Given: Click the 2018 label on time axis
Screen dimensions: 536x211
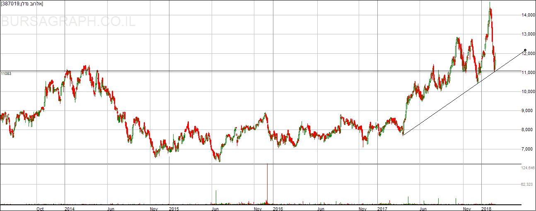Looking at the screenshot, I should point(486,209).
